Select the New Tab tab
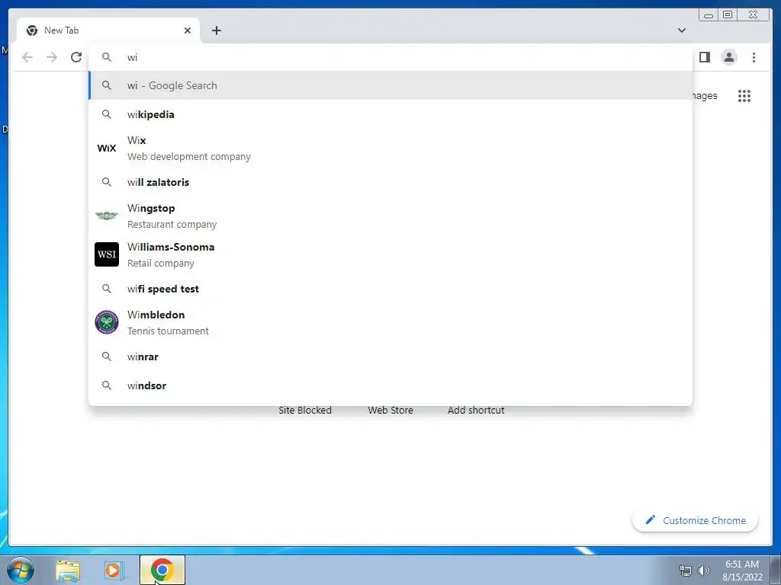 pos(108,30)
